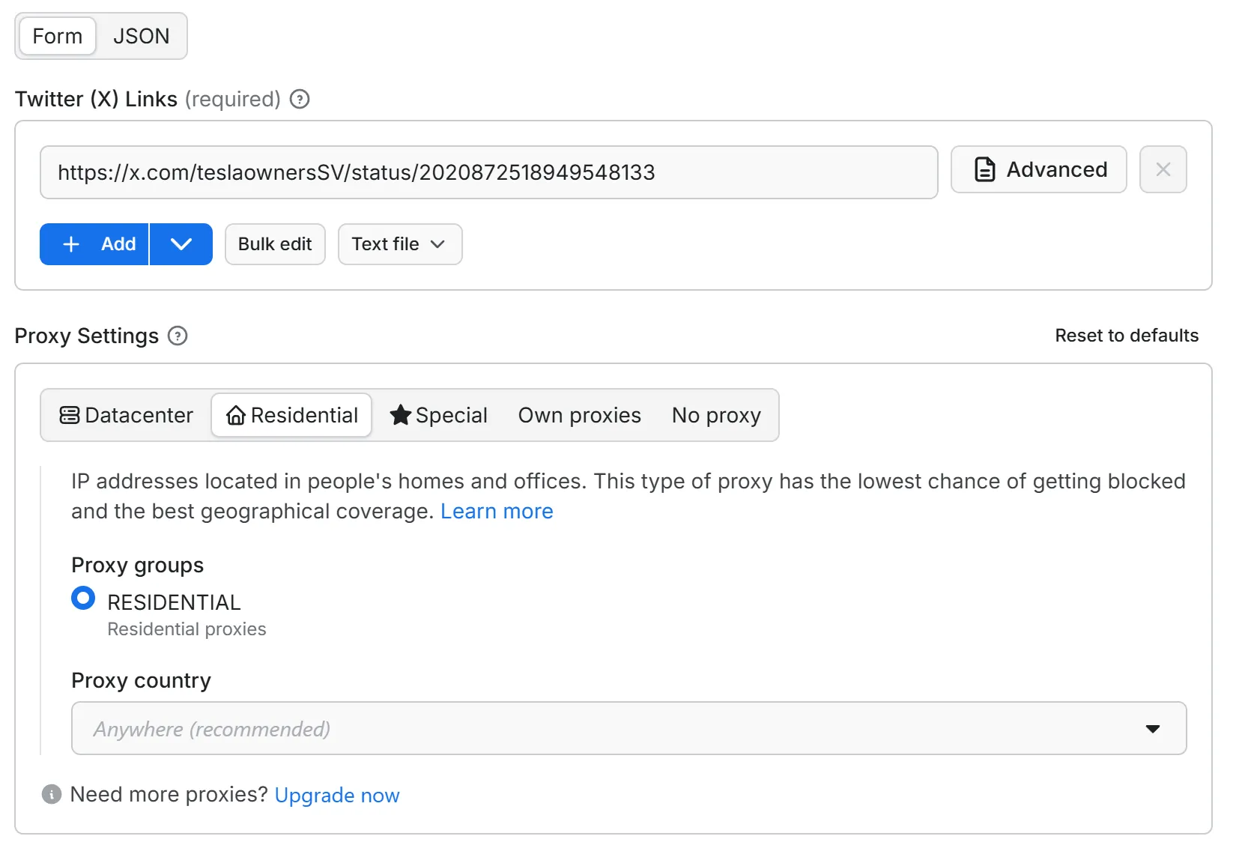Viewport: 1254px width, 848px height.
Task: Click the Bulk edit button
Action: (275, 244)
